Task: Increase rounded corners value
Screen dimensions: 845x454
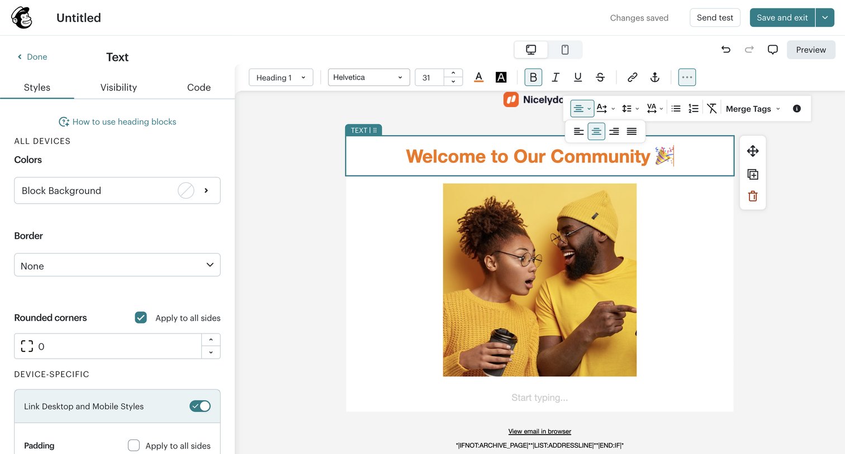Action: 211,340
